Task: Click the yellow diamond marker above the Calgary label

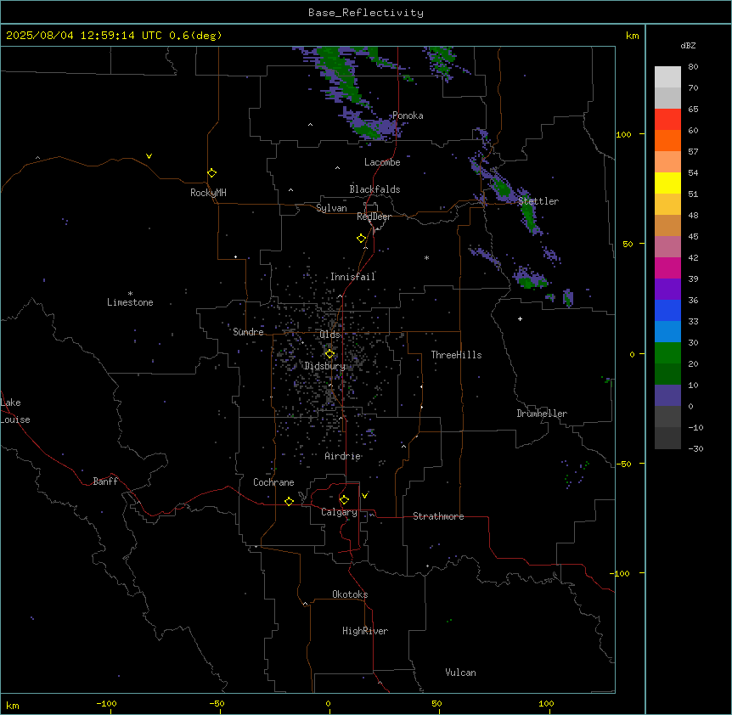Action: tap(344, 500)
